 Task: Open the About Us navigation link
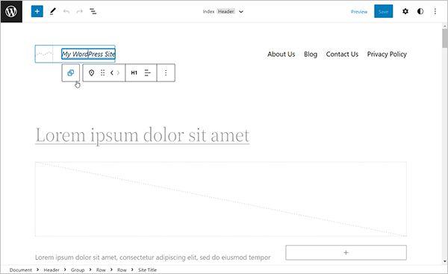pyautogui.click(x=281, y=55)
